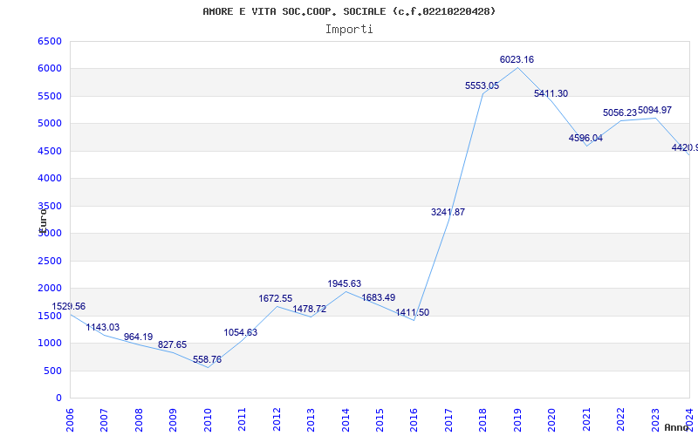Click the 5553.05 data label
Viewport: 698px width, 436px height.
[x=482, y=85]
